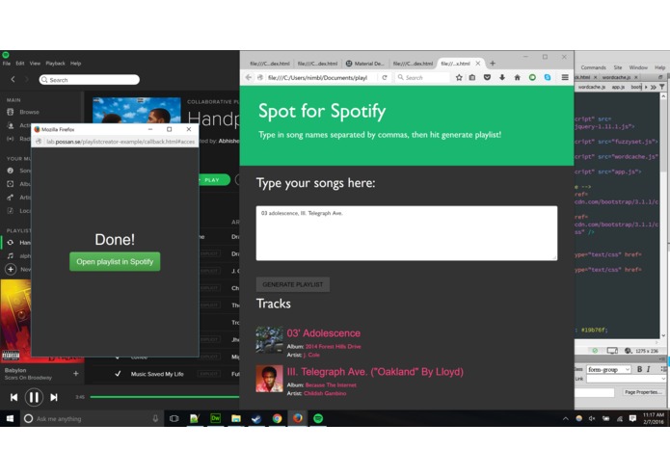Screen dimensions: 670x476
Task: Toggle the checkmark next to Music Saved My Life
Action: point(118,374)
